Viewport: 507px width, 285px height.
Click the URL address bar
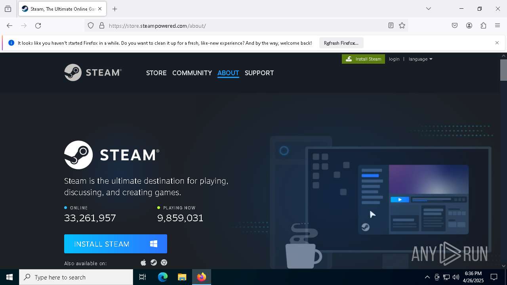tap(246, 26)
